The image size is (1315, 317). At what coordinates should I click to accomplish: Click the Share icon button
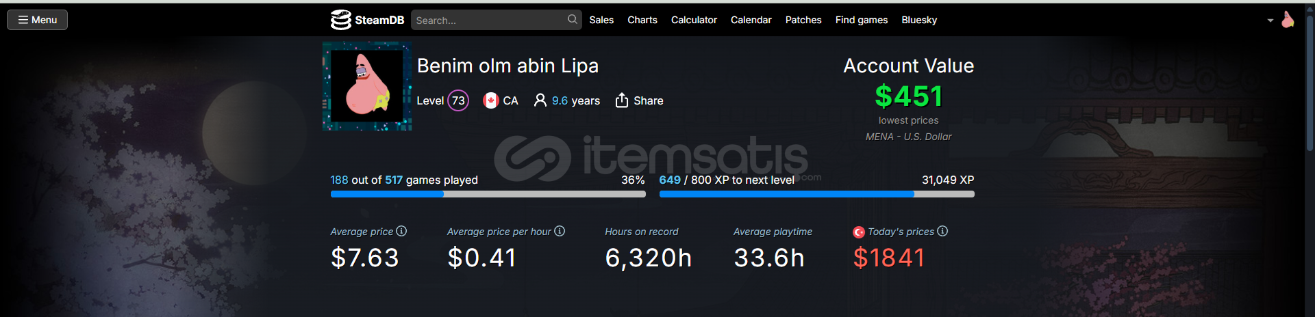(x=621, y=100)
